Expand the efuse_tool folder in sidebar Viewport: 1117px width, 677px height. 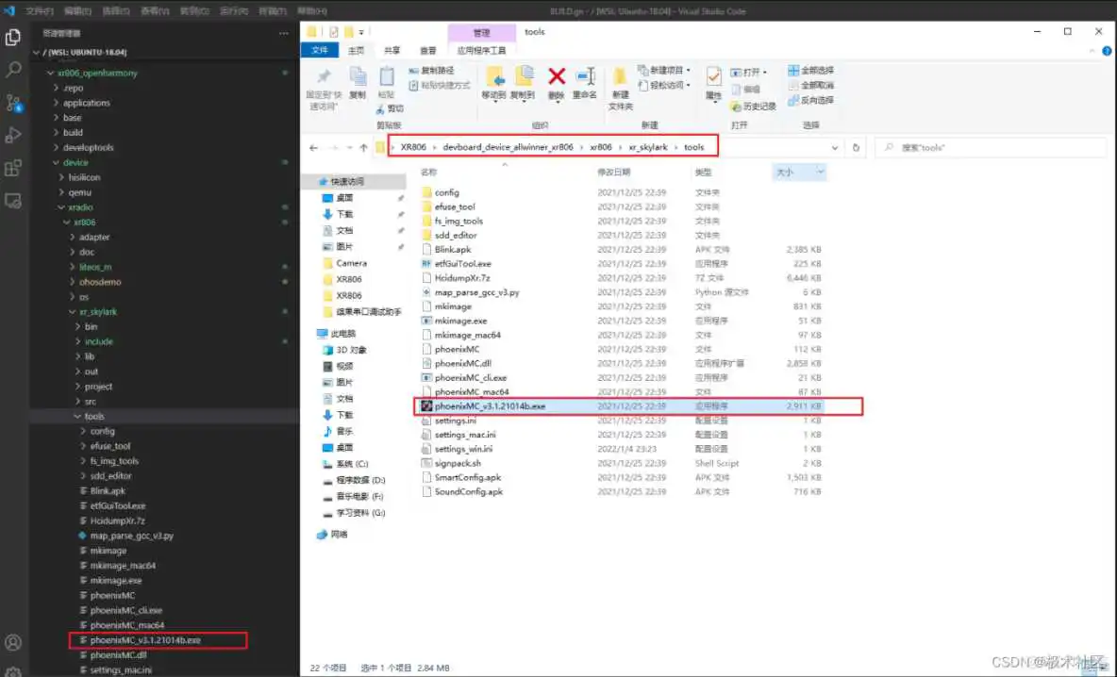pyautogui.click(x=109, y=446)
